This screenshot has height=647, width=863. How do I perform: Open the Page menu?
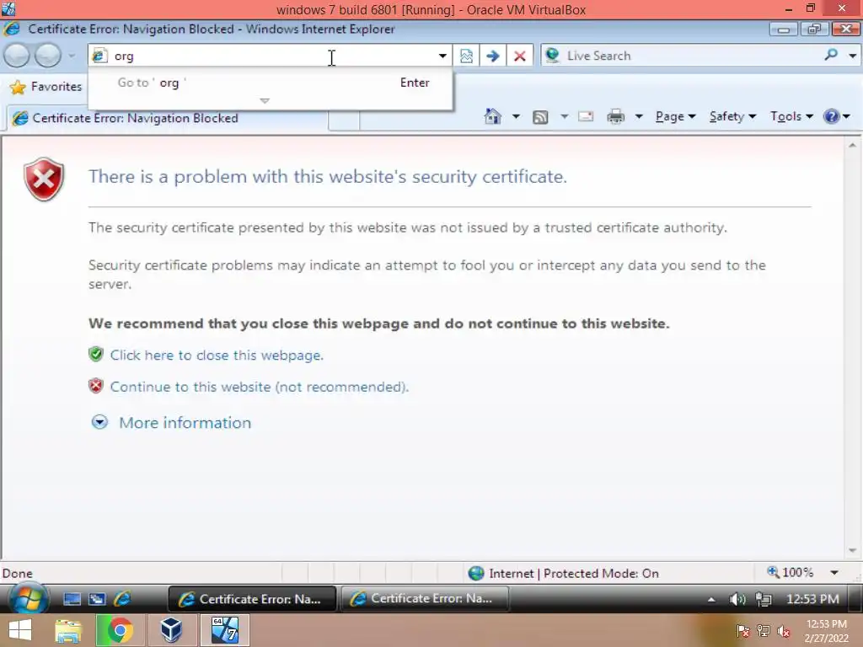(x=676, y=116)
